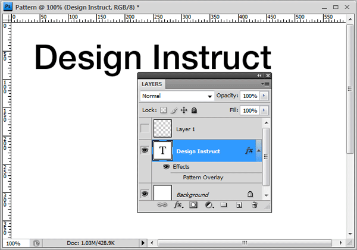Click the zoom 100% field in status bar
This screenshot has height=250, width=357.
[16, 243]
